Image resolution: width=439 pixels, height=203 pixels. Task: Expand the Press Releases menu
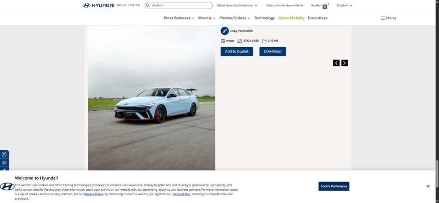click(x=179, y=18)
